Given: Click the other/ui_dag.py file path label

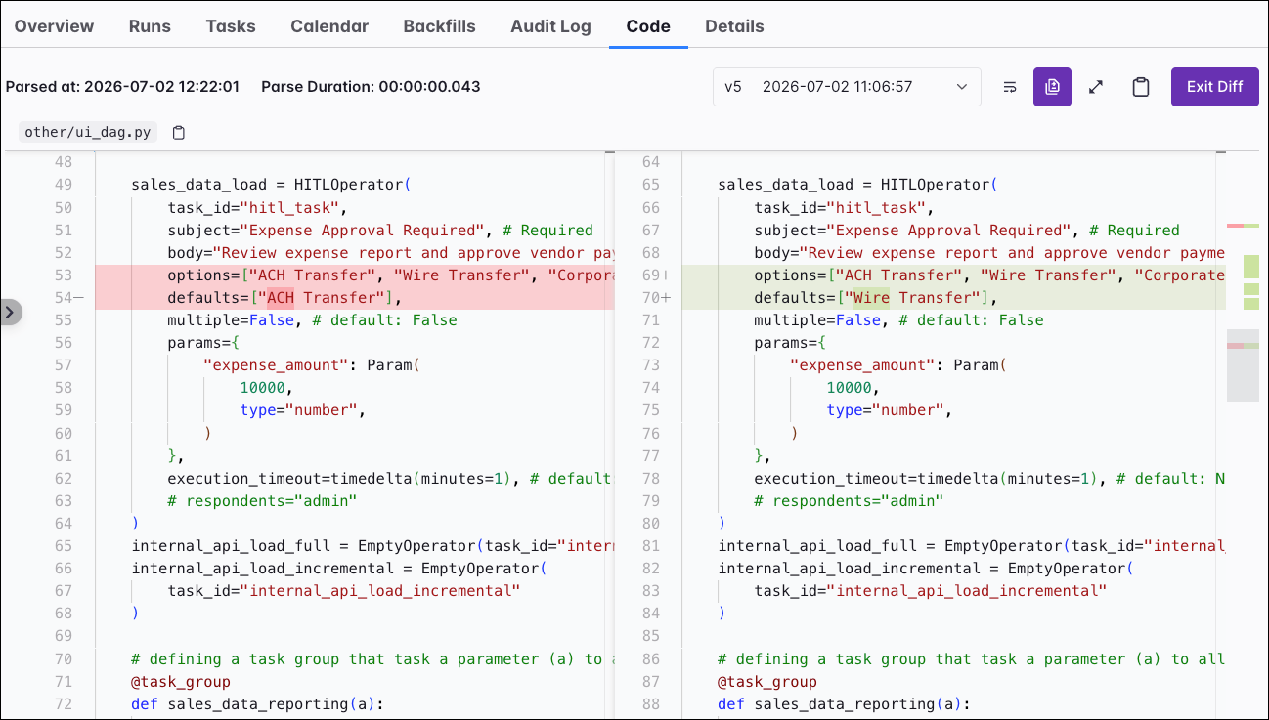Looking at the screenshot, I should 88,132.
